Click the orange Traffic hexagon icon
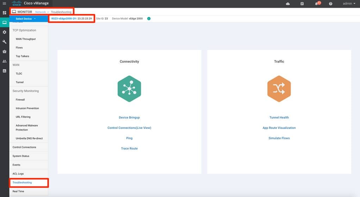The image size is (360, 197). [x=279, y=89]
